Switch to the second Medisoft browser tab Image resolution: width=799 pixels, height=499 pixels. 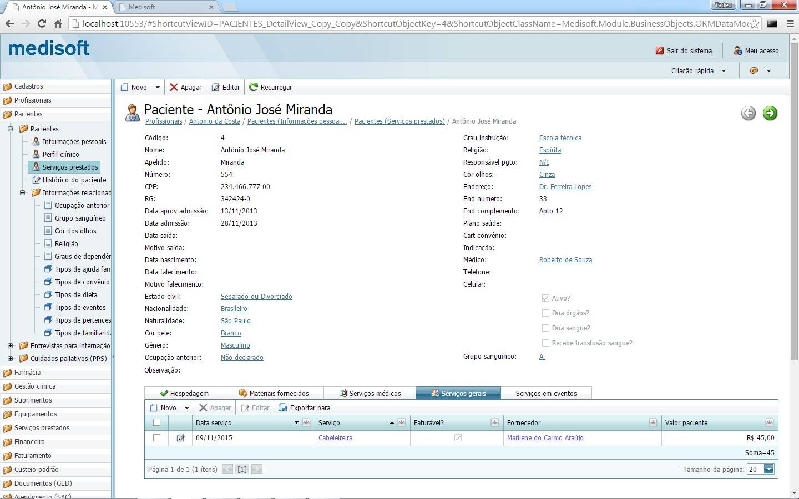[x=165, y=7]
